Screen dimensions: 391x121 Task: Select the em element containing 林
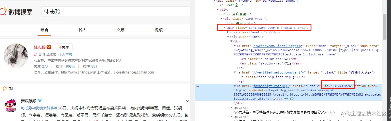(x=269, y=59)
